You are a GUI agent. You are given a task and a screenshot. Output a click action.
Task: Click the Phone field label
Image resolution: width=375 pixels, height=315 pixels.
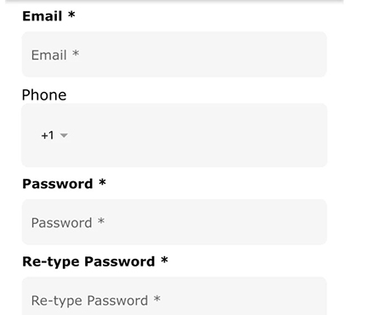pos(44,94)
